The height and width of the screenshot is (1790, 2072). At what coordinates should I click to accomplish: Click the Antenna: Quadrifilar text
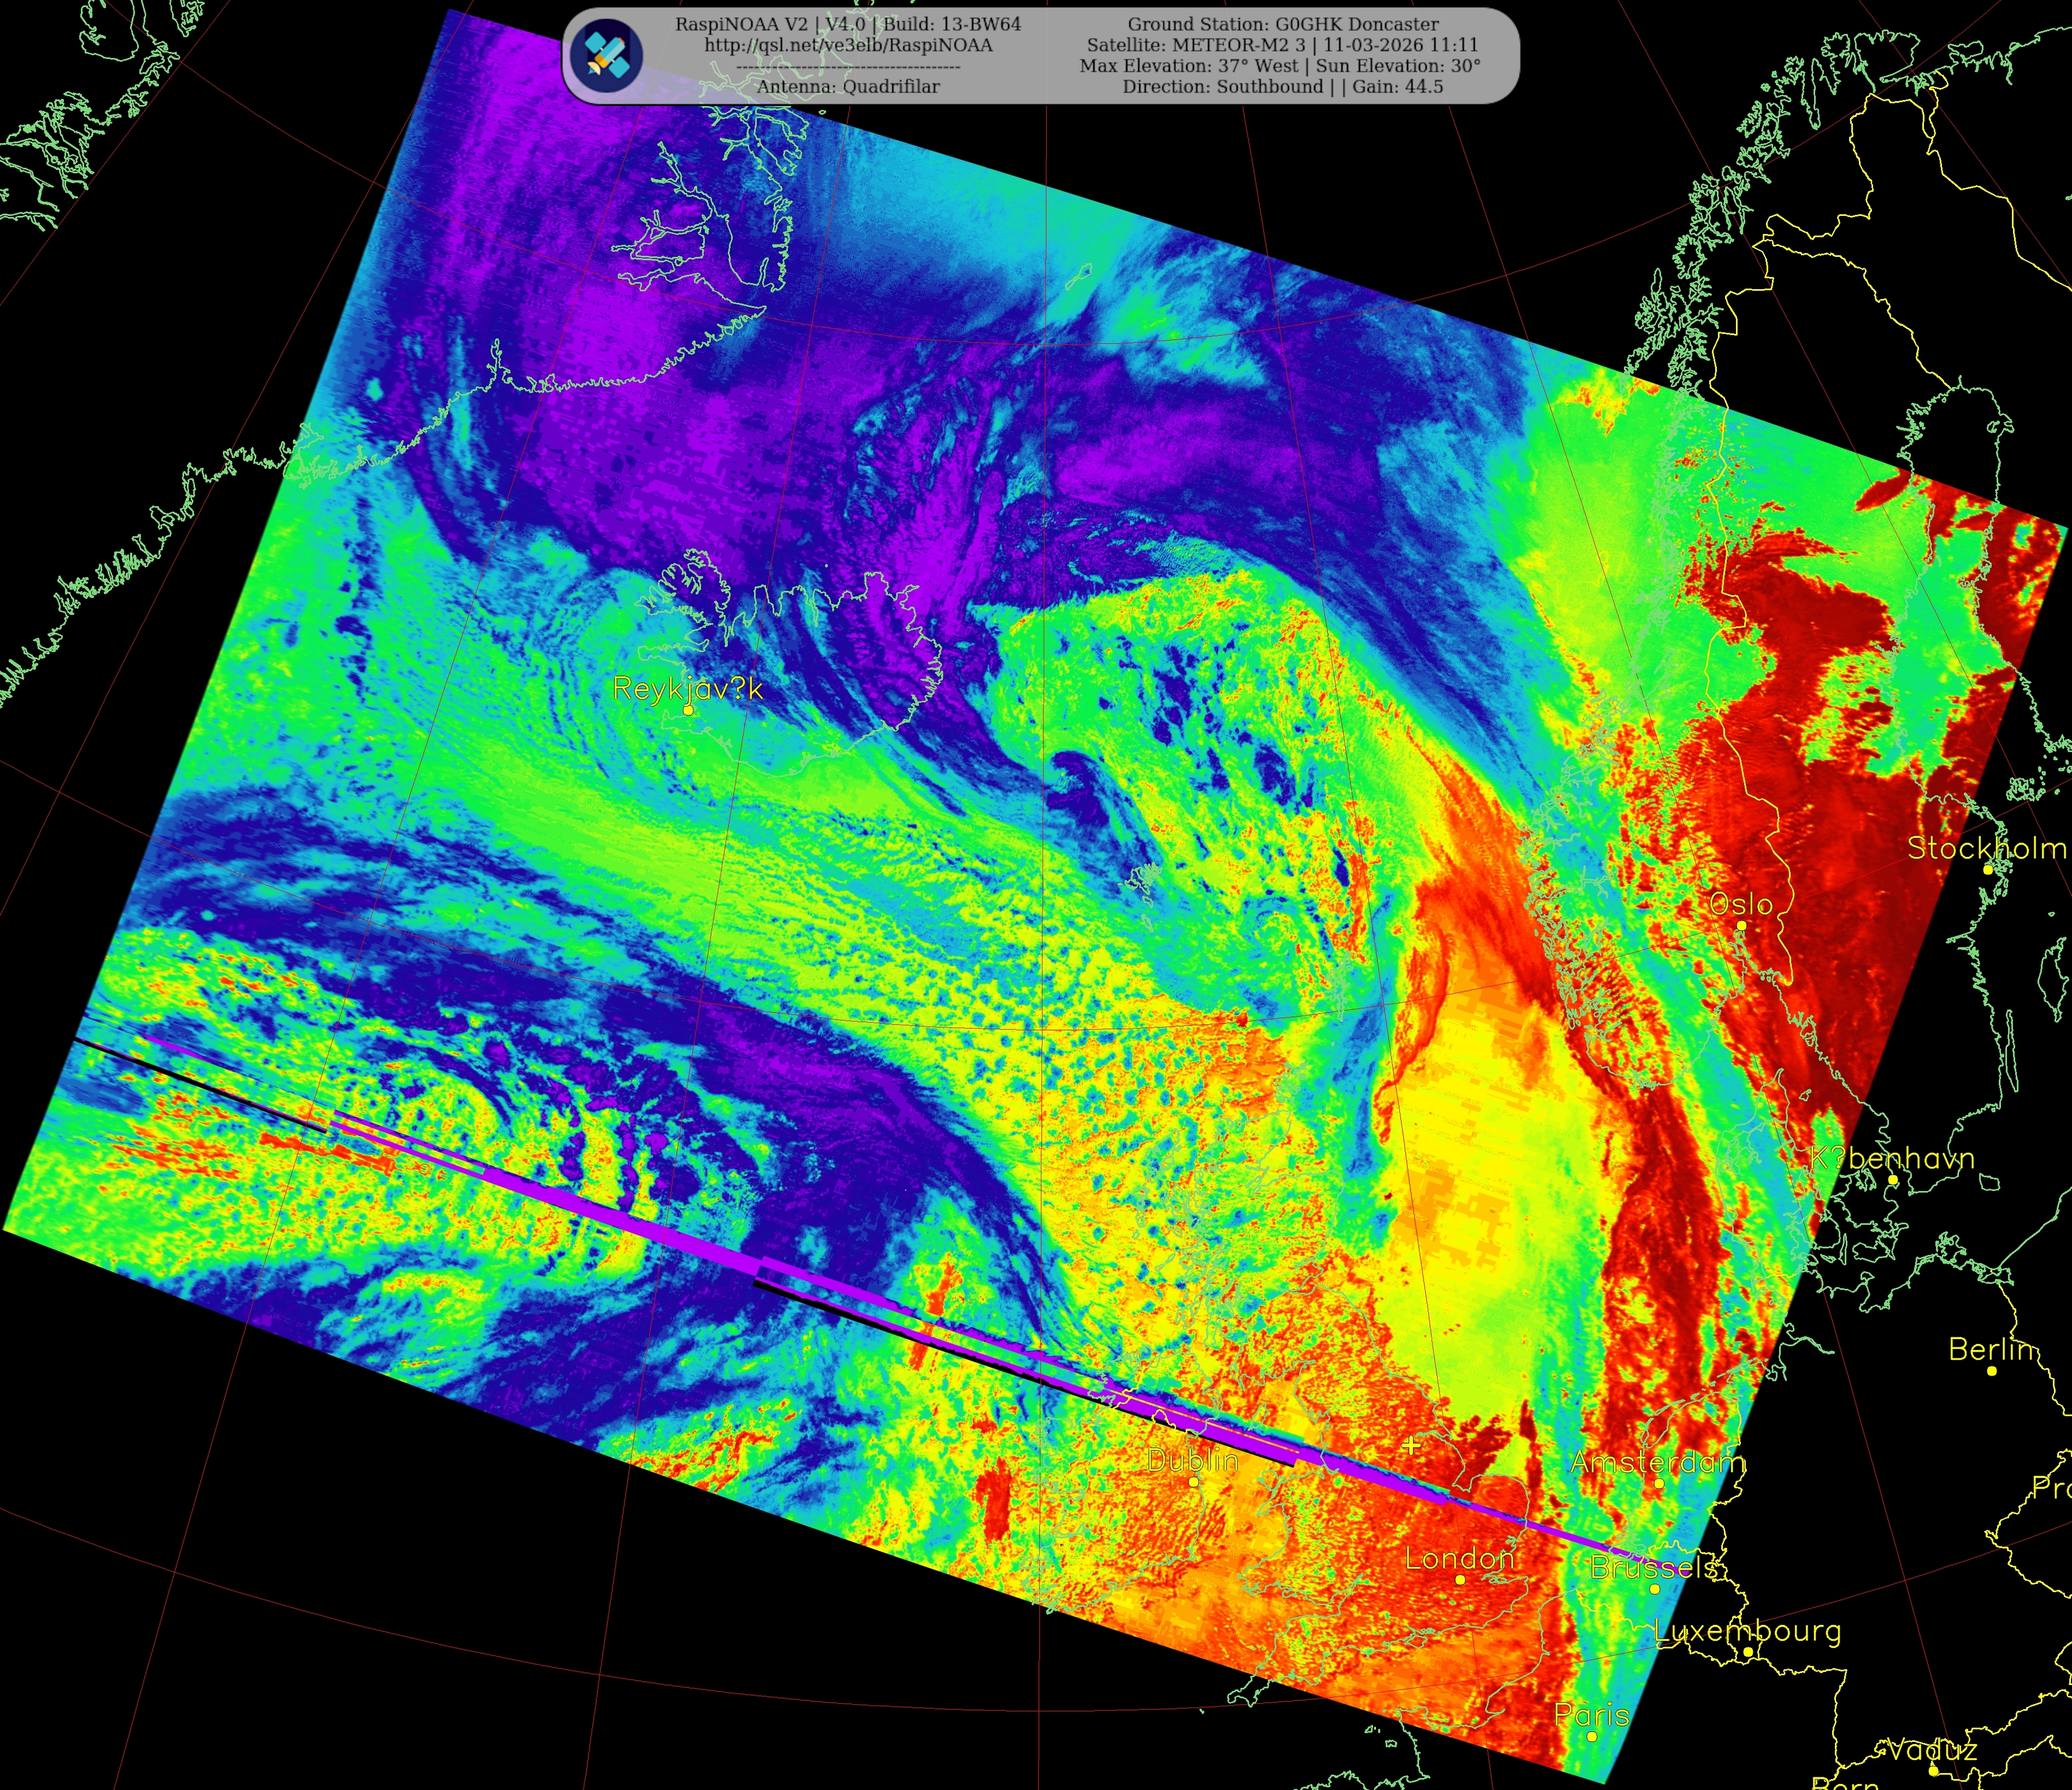click(x=848, y=87)
